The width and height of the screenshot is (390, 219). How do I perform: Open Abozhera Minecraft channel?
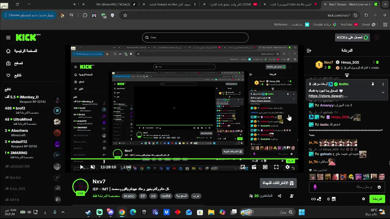(33, 133)
